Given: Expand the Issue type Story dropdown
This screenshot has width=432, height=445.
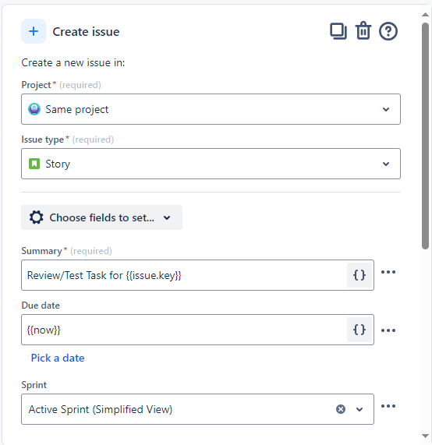Looking at the screenshot, I should coord(211,164).
